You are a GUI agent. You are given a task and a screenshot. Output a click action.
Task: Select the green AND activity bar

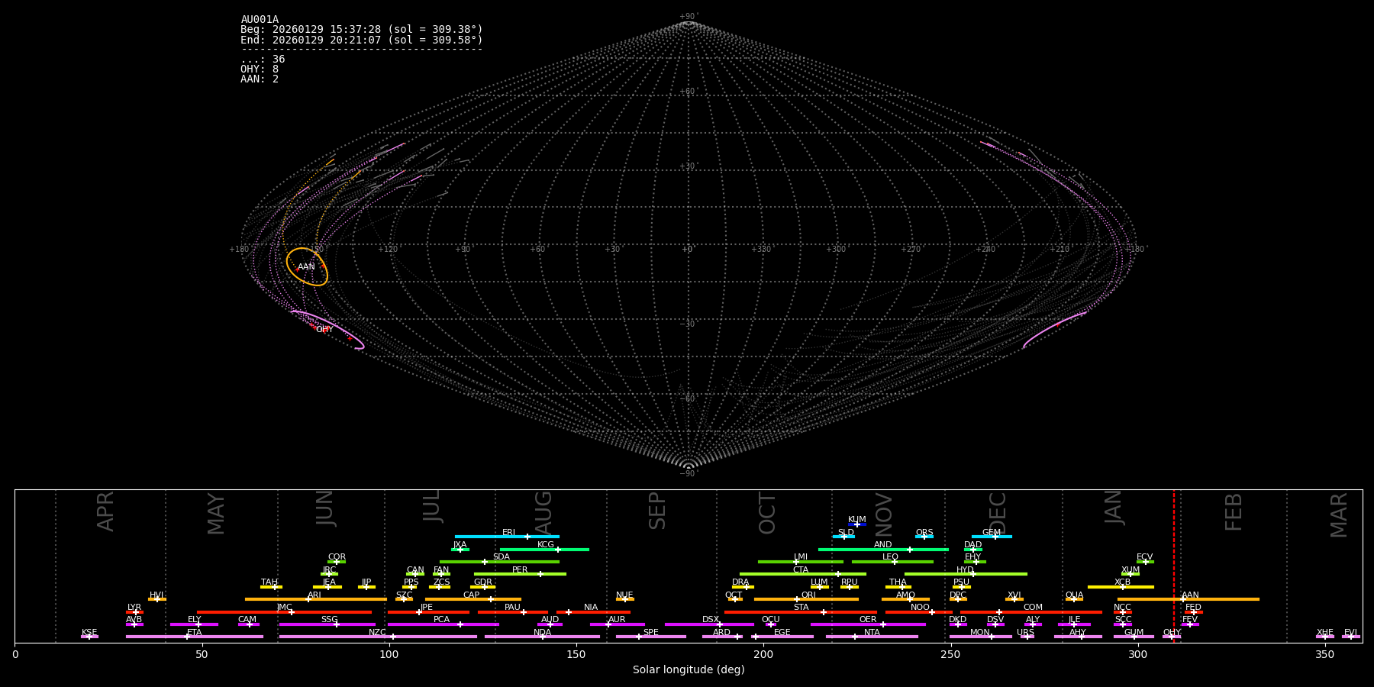[x=883, y=550]
